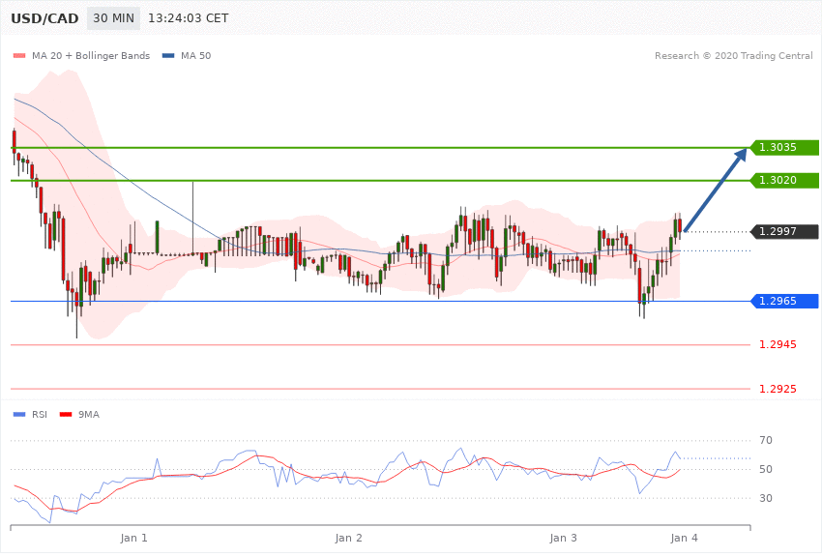The height and width of the screenshot is (557, 822).
Task: Click the MA 50 legend label
Action: click(195, 55)
